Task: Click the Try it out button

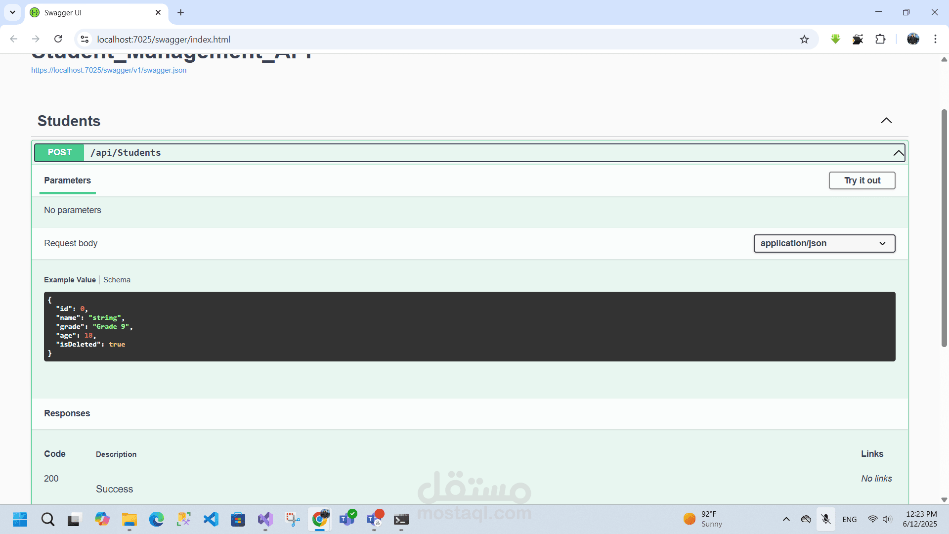Action: (x=862, y=180)
